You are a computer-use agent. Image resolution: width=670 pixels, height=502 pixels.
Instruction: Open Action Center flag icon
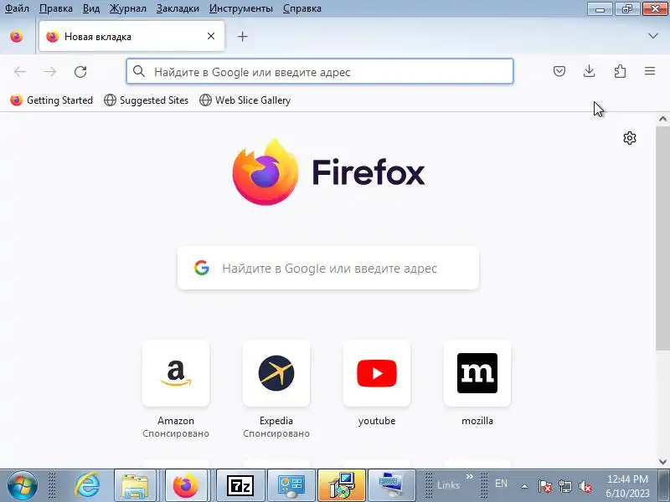coord(544,486)
